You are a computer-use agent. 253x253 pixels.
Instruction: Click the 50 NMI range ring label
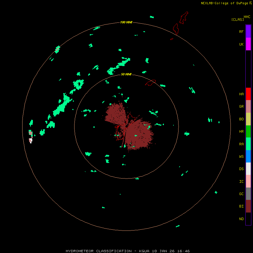(126, 74)
